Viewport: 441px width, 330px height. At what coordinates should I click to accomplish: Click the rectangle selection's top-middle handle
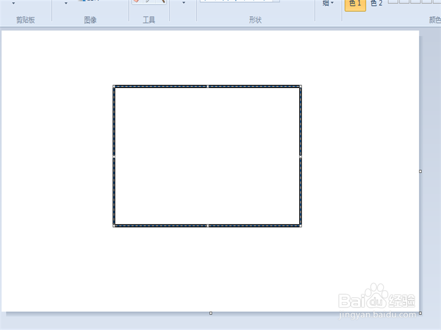click(208, 86)
